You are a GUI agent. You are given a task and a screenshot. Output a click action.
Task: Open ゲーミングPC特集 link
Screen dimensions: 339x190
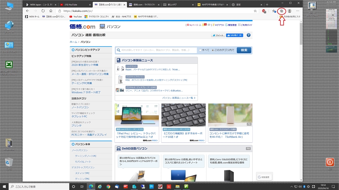[x=82, y=83]
